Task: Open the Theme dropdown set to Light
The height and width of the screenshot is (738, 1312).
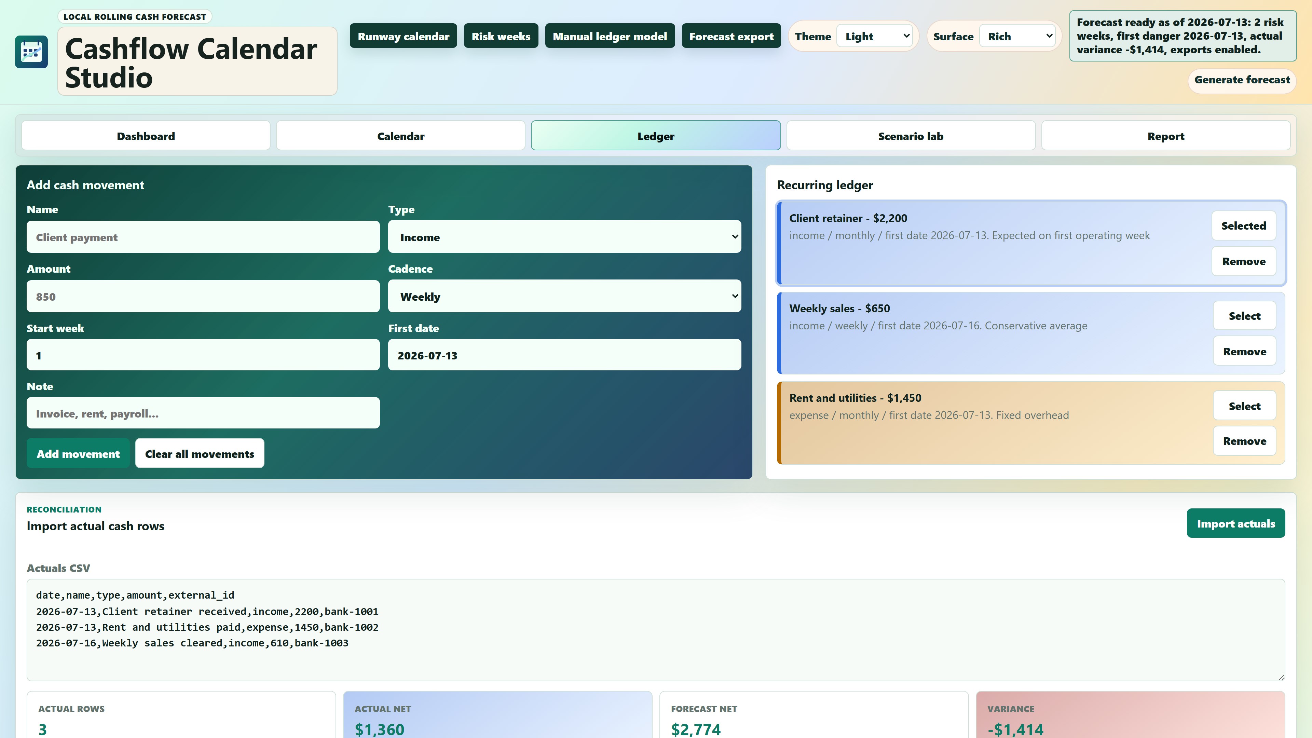Action: (x=875, y=37)
